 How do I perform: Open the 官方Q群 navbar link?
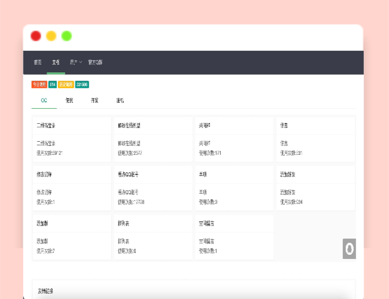coord(95,62)
